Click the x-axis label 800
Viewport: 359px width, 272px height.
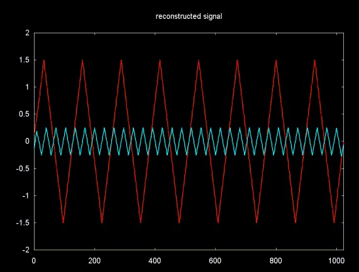275,261
